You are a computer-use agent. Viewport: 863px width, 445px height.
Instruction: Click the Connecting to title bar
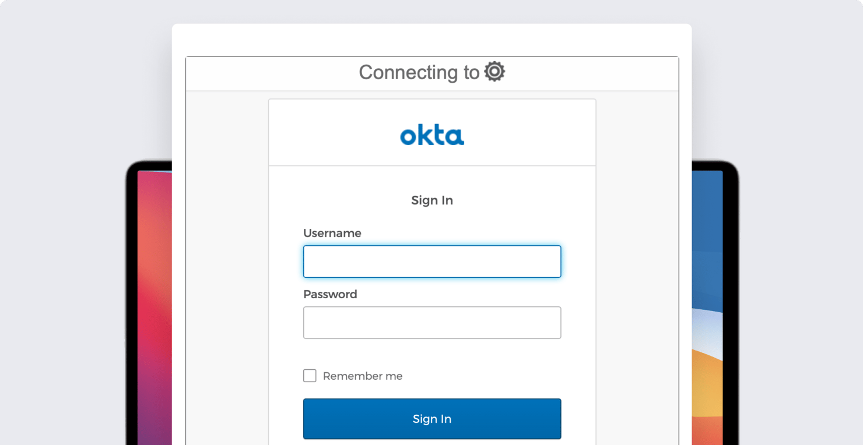coord(431,72)
